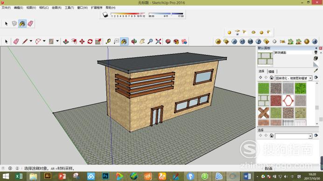Select the Eraser tool in main toolbar
The height and width of the screenshot is (181, 323).
(x=16, y=41)
